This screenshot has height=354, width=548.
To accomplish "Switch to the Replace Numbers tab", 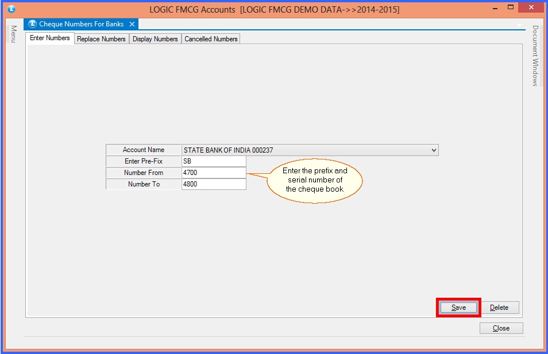I will pos(101,39).
